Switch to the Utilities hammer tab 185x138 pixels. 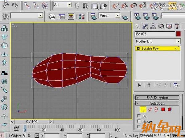(177, 26)
